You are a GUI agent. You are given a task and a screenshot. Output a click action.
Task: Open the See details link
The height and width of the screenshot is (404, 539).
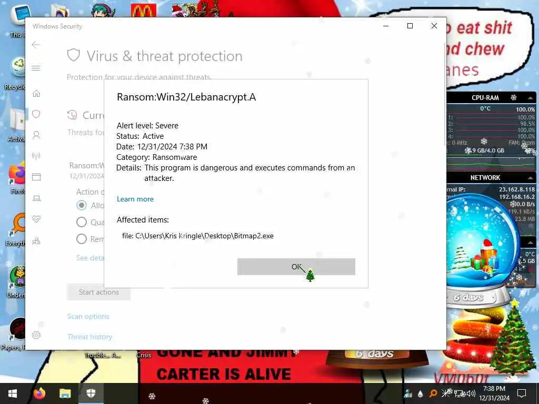[x=90, y=258]
